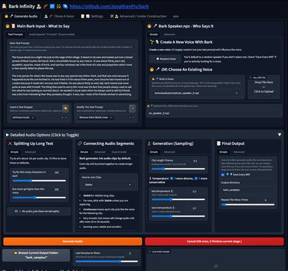Click the Modify The Text Prompt apply button

[132, 109]
